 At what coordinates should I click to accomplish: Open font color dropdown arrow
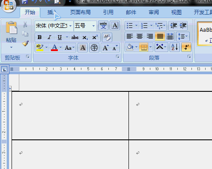pyautogui.click(x=60, y=47)
